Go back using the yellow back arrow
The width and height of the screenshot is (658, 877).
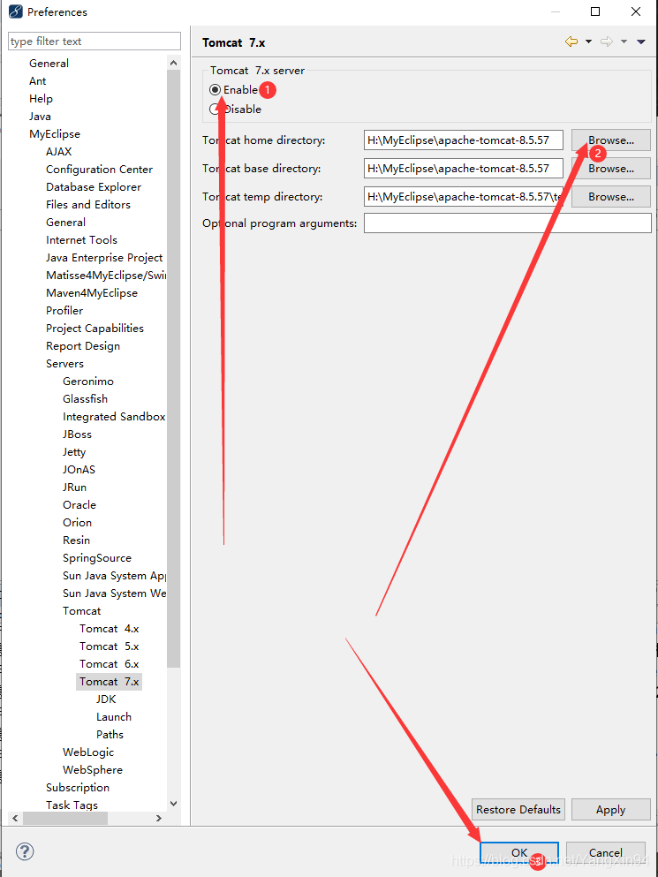point(571,42)
